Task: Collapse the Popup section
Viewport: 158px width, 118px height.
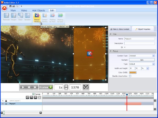Action: coord(111,51)
